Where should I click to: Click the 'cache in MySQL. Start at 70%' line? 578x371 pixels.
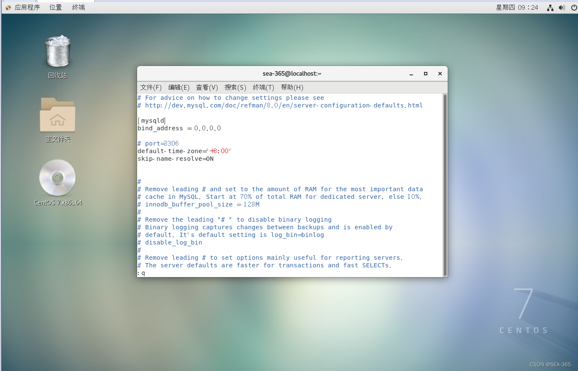280,197
